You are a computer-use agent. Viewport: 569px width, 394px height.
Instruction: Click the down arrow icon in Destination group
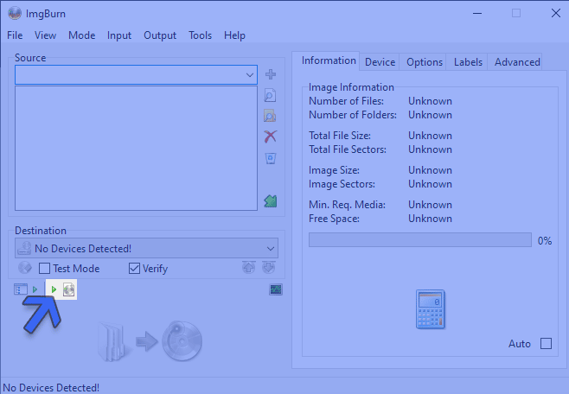tap(269, 268)
